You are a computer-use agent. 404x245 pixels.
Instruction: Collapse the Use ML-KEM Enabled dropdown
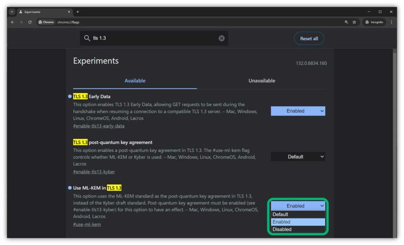(x=298, y=206)
